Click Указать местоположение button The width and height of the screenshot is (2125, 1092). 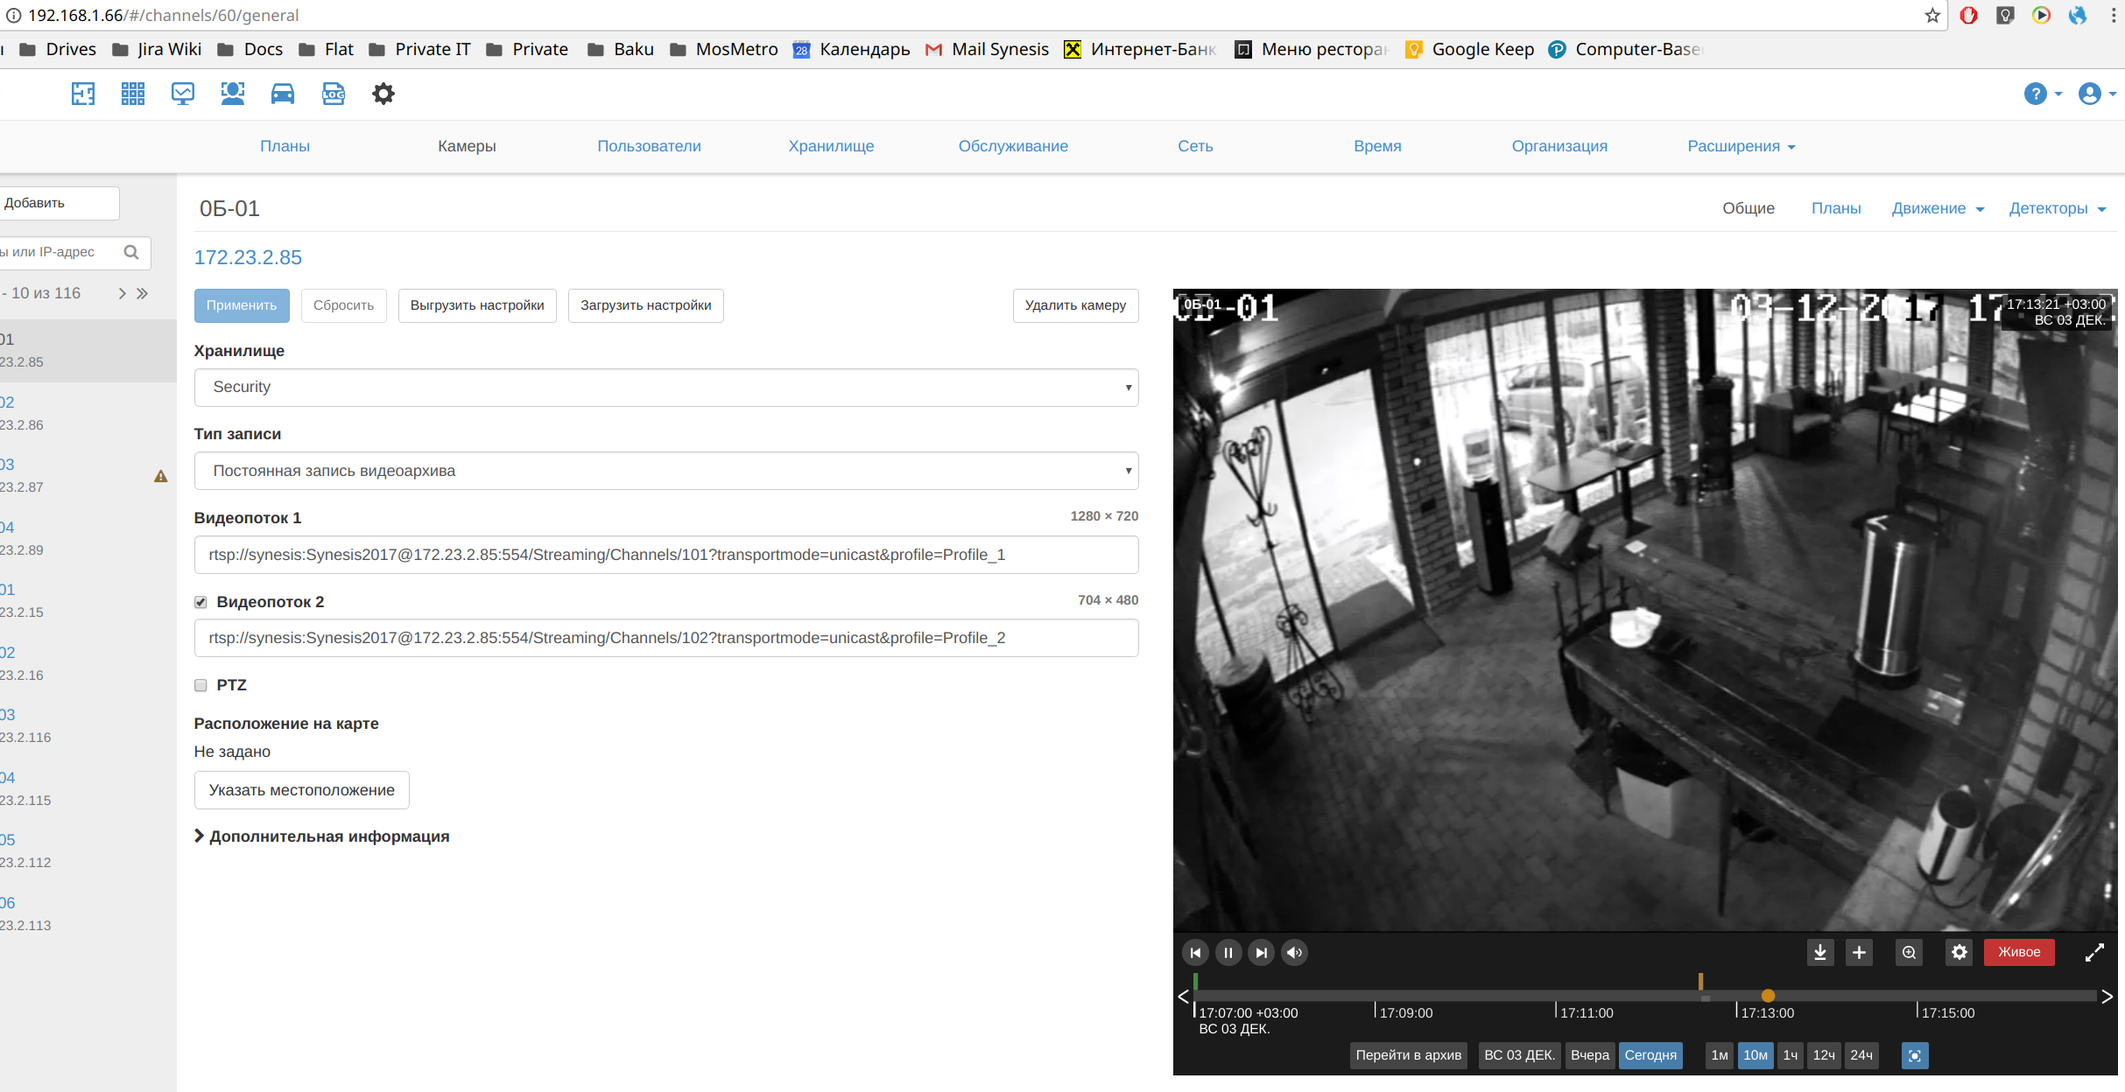coord(301,790)
